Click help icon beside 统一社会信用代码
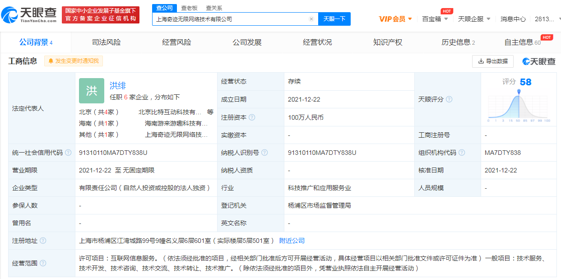 pos(68,153)
